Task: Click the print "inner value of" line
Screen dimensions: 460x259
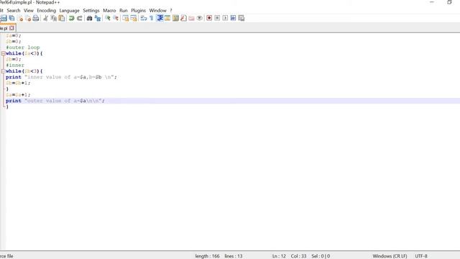Action: click(61, 77)
